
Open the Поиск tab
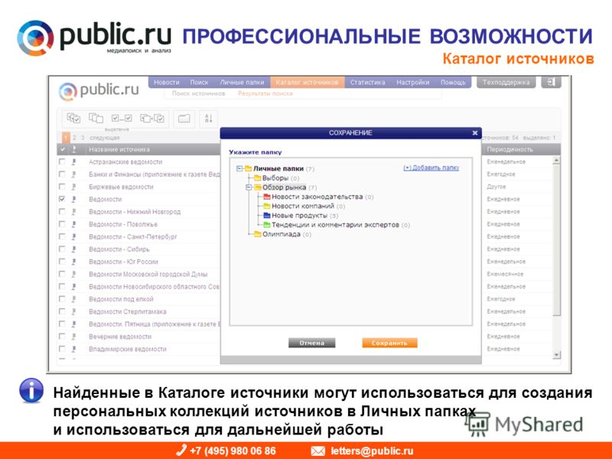(x=199, y=83)
